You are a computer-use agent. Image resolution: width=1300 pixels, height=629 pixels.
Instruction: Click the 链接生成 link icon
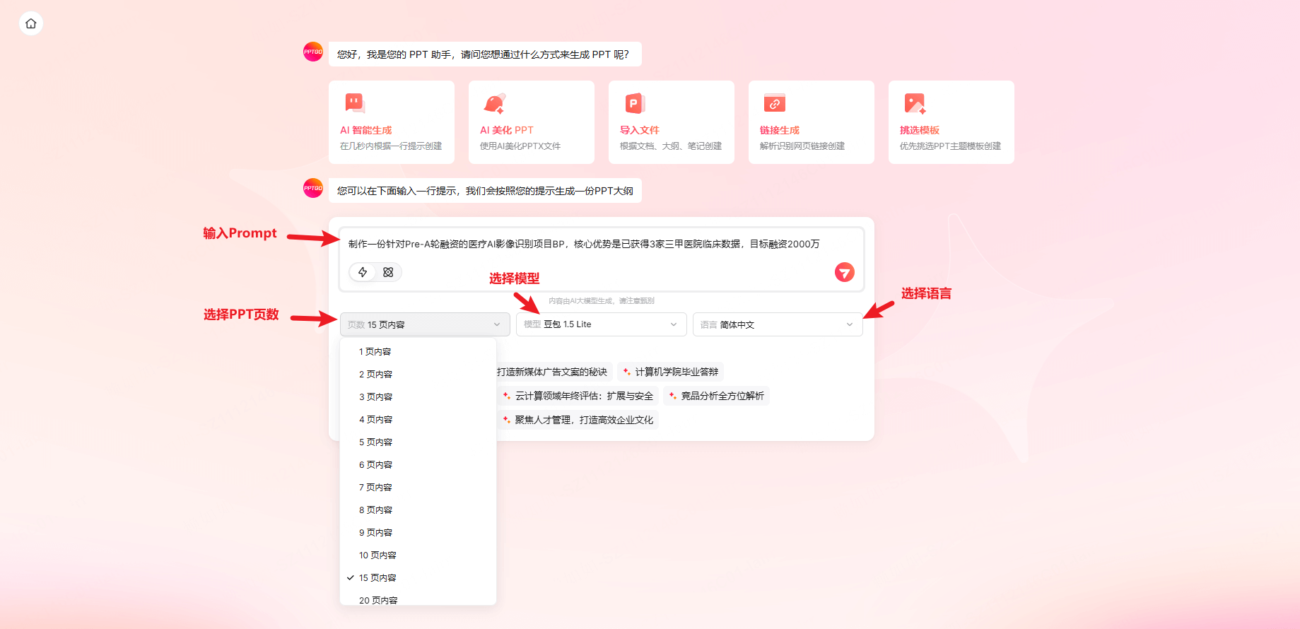[x=775, y=103]
